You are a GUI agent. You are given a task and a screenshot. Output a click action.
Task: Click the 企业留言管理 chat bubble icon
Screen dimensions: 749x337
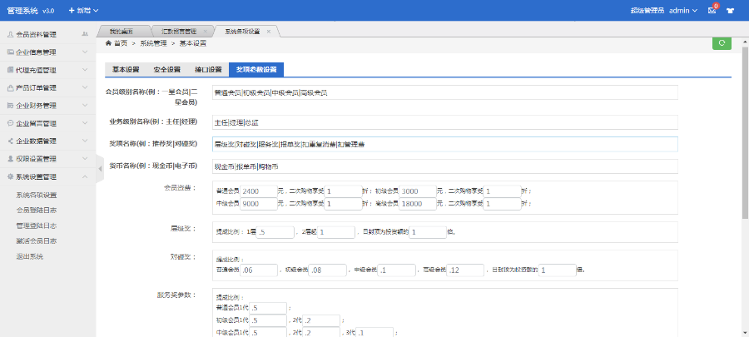11,123
